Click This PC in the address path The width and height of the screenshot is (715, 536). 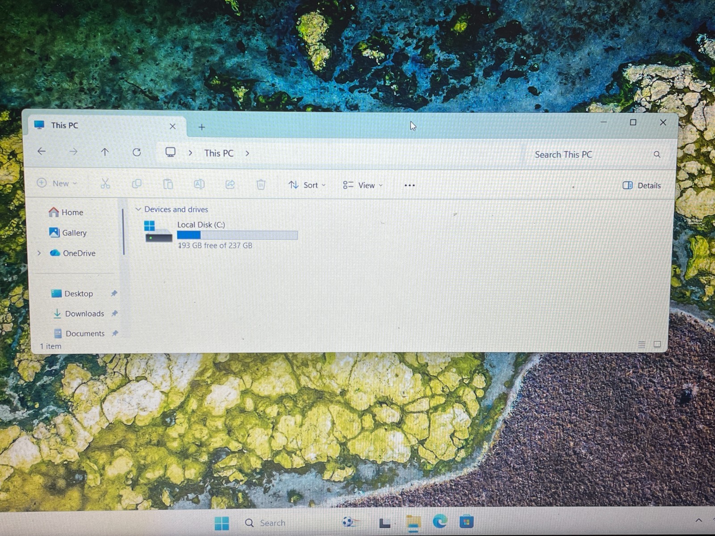coord(219,153)
